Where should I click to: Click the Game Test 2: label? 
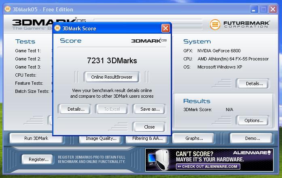click(x=28, y=59)
